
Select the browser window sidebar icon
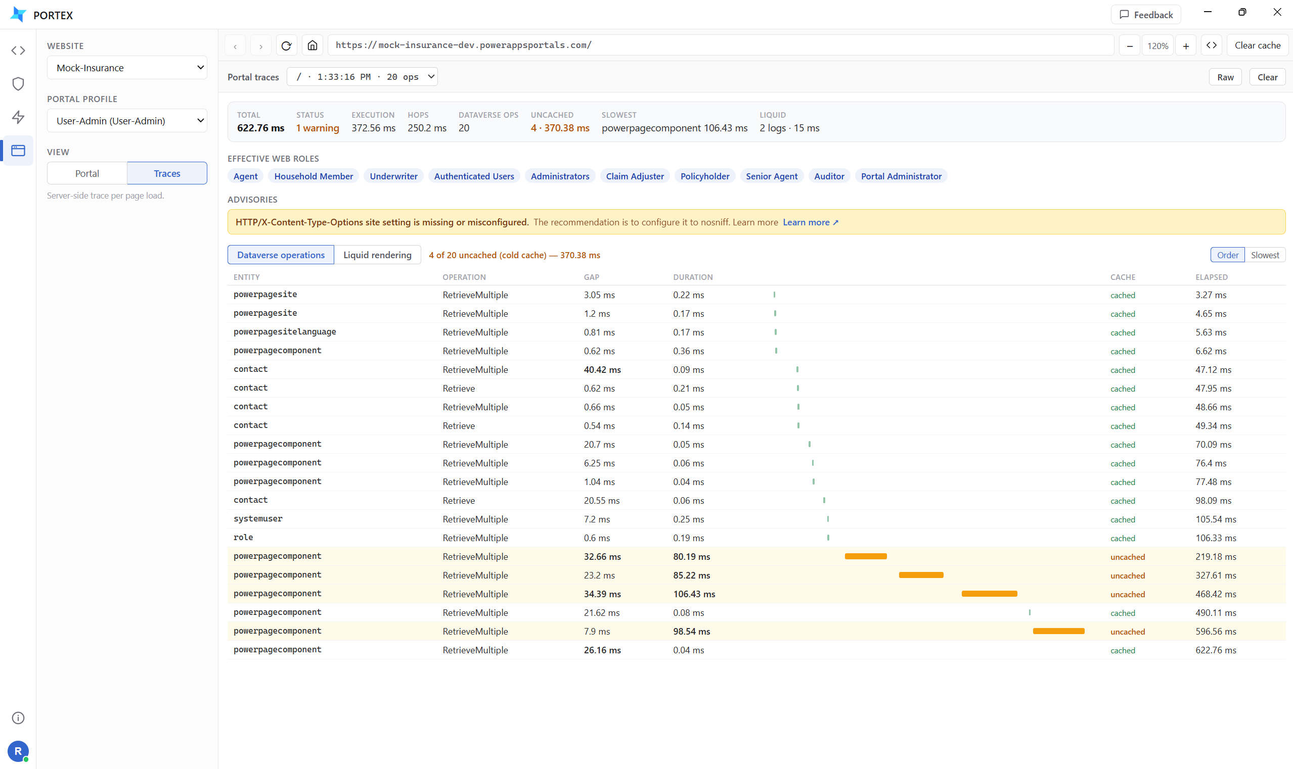pyautogui.click(x=18, y=151)
